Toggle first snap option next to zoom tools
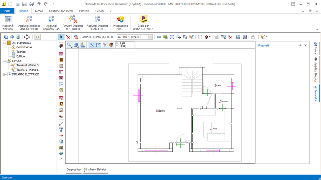Viewport: 321px width, 180px height. point(92,45)
